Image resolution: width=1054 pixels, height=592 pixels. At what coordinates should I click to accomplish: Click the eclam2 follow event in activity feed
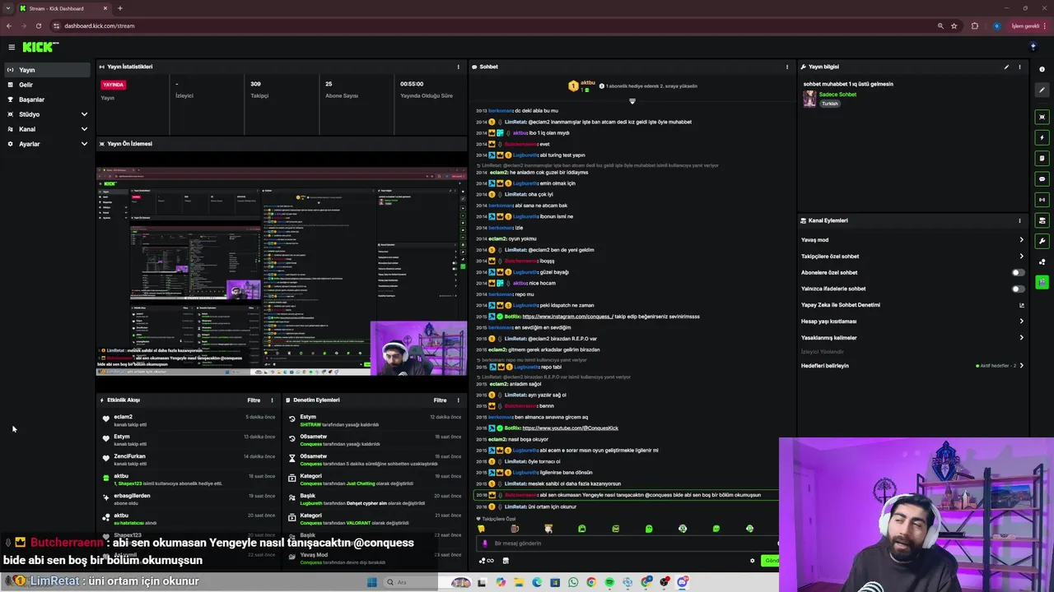tap(188, 420)
